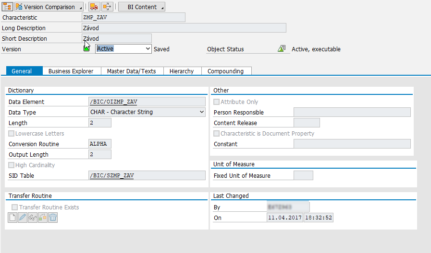Click the Object Status active icon
The height and width of the screenshot is (253, 431).
click(282, 49)
